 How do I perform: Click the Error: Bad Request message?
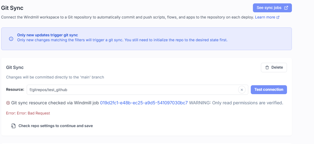point(28,113)
